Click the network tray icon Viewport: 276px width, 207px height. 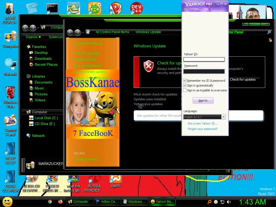[222, 202]
